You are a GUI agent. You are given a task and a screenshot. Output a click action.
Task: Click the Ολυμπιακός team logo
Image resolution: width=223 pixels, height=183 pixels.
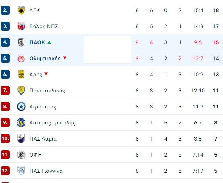21,59
